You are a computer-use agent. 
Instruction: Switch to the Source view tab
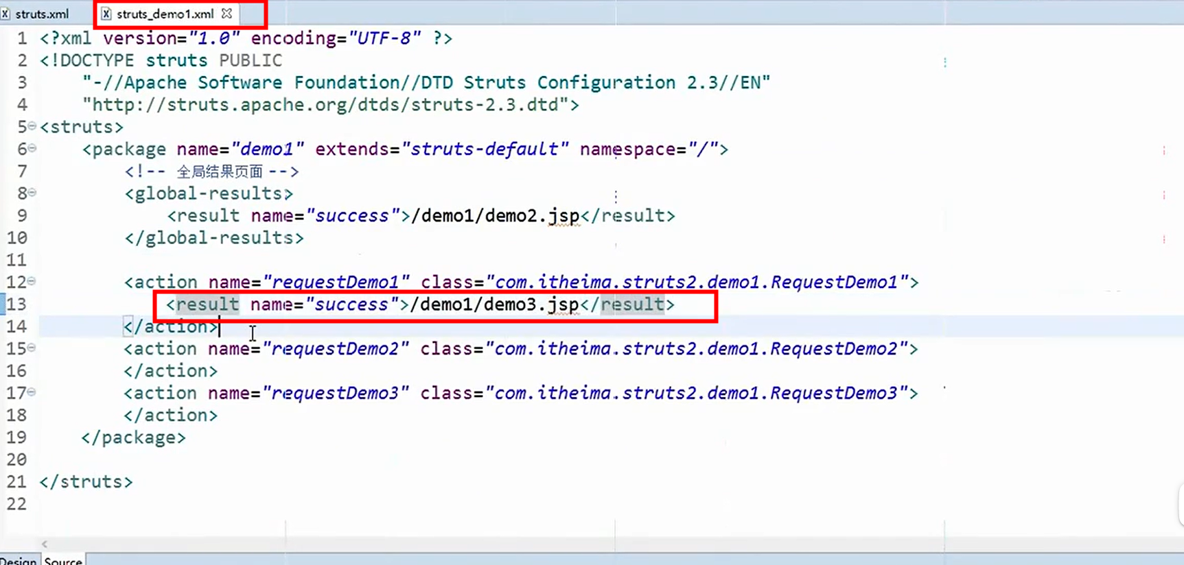coord(63,560)
